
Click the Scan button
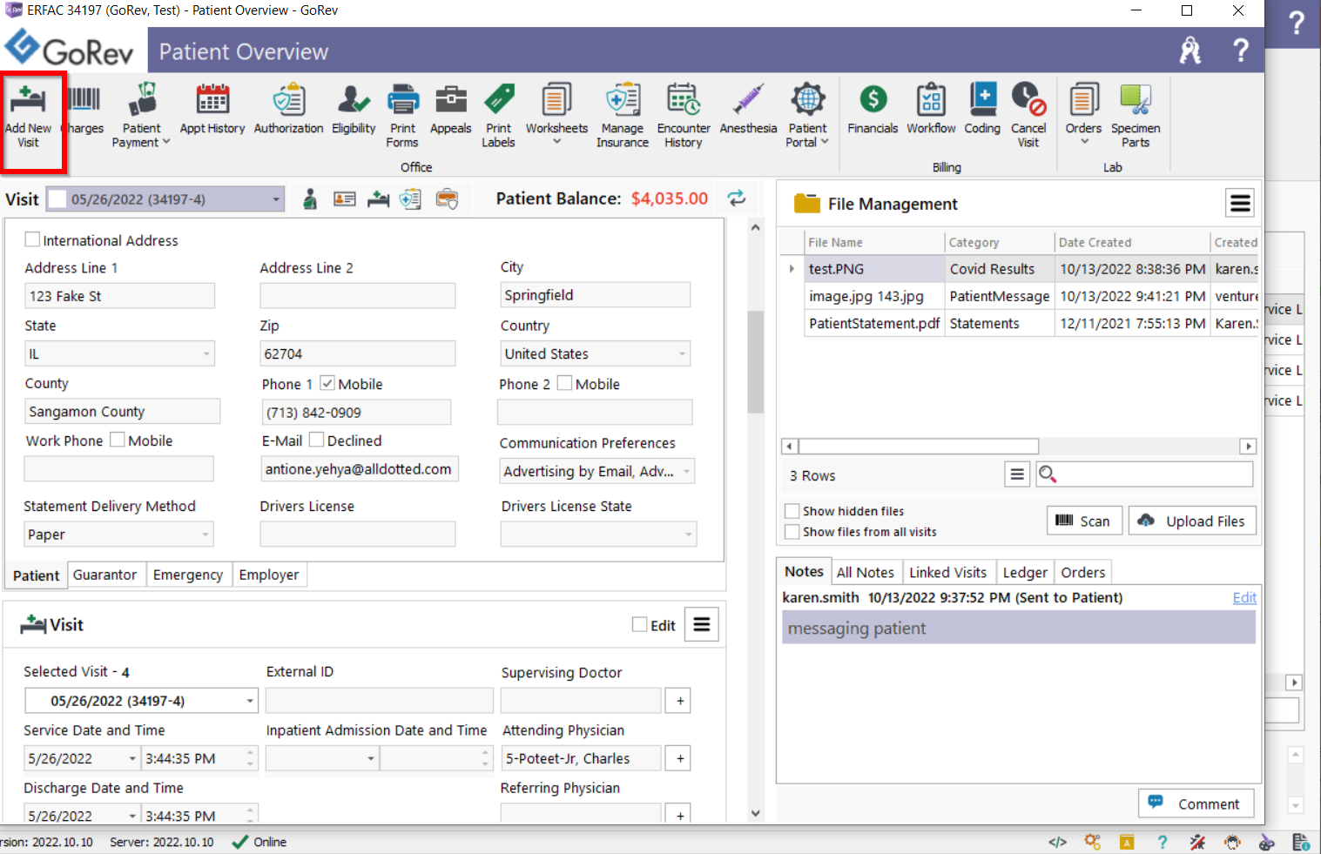point(1084,521)
